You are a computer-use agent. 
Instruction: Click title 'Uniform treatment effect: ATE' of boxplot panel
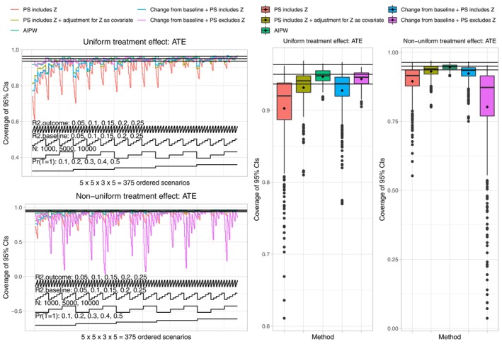click(x=323, y=41)
